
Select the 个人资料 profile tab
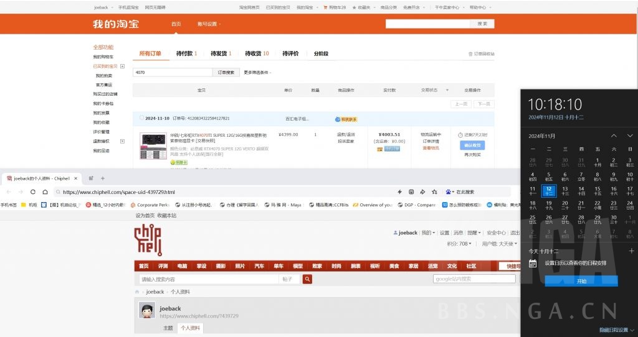[190, 328]
